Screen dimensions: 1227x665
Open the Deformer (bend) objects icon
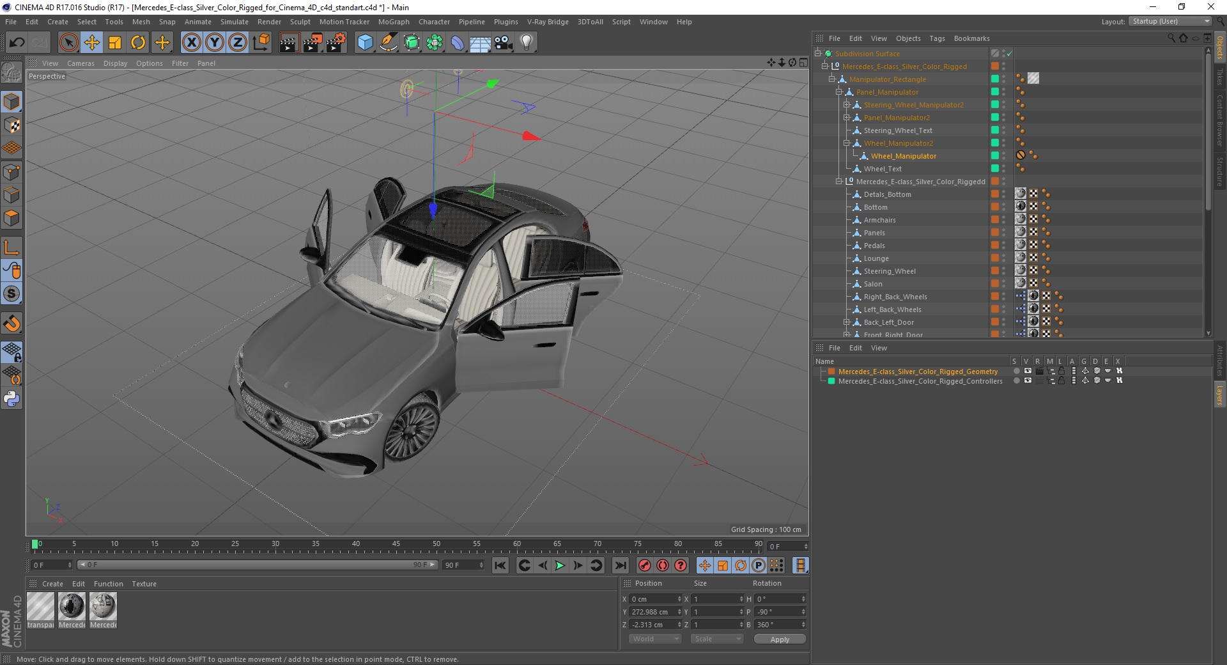click(458, 43)
